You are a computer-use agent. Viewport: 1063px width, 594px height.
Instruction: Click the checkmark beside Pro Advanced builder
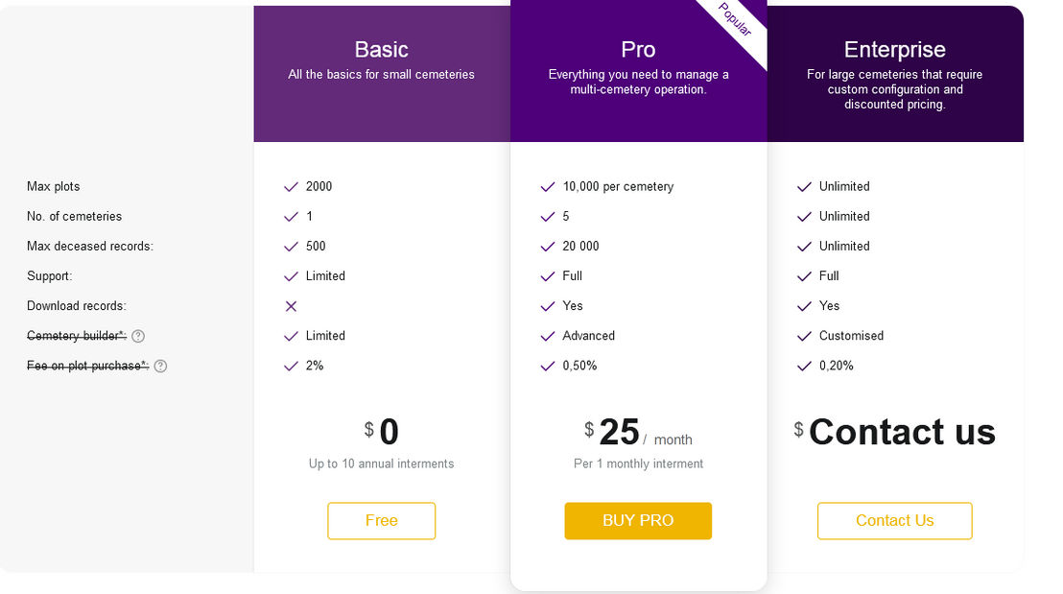tap(548, 336)
